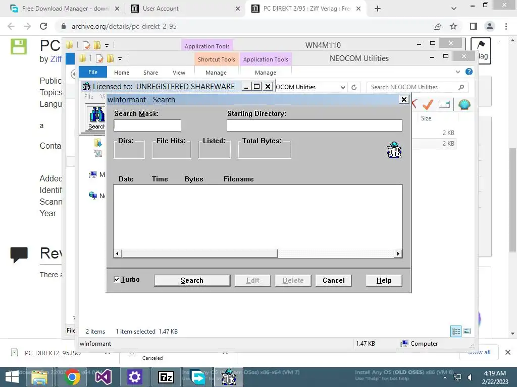Open the wInformant system menu icon next to 'Licensed to'
517x387 pixels.
click(87, 87)
